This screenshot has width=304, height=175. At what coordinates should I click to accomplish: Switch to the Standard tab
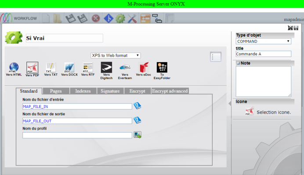29,91
